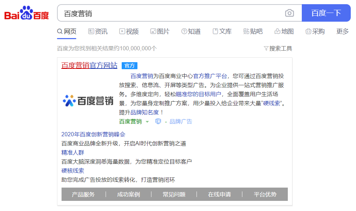The height and width of the screenshot is (211, 356).
Task: Click the magnifier icon on 网页 tab
Action: (x=60, y=31)
